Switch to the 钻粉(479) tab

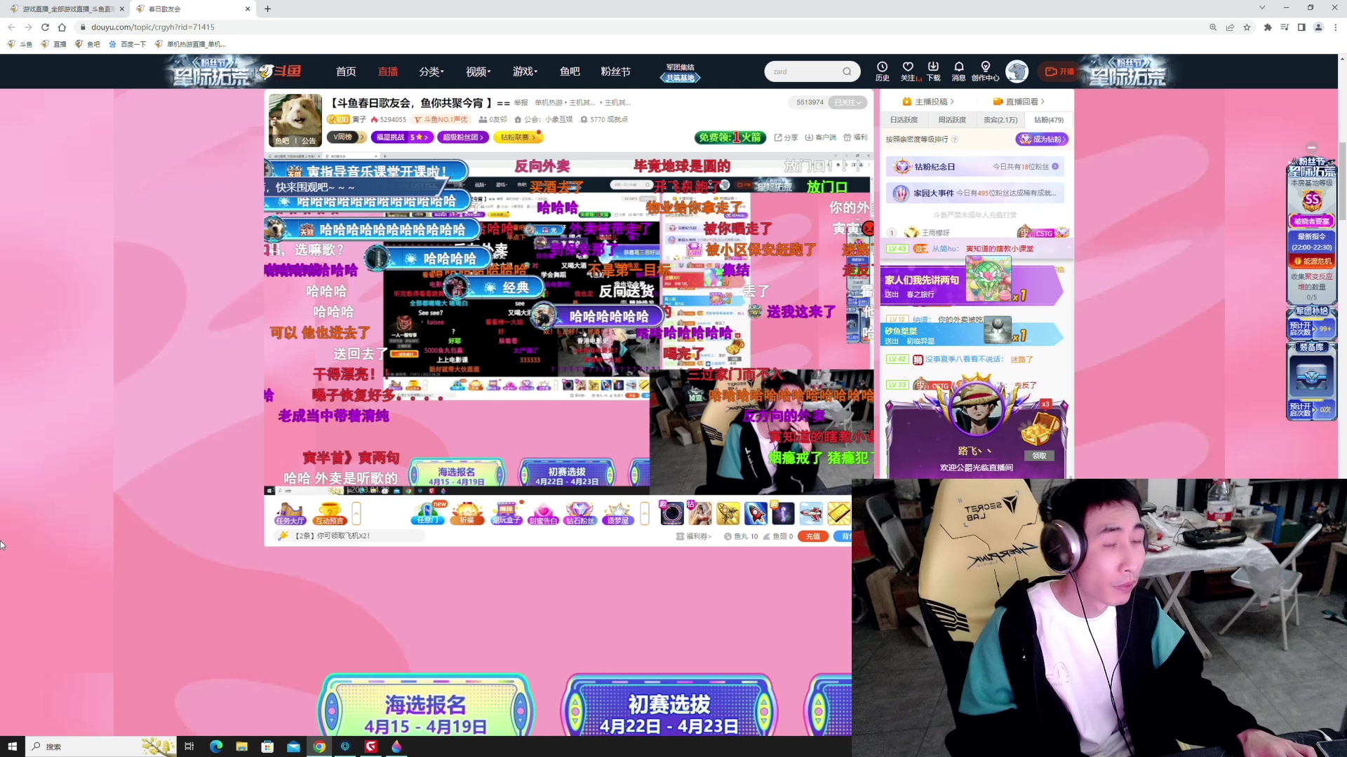[x=1049, y=120]
